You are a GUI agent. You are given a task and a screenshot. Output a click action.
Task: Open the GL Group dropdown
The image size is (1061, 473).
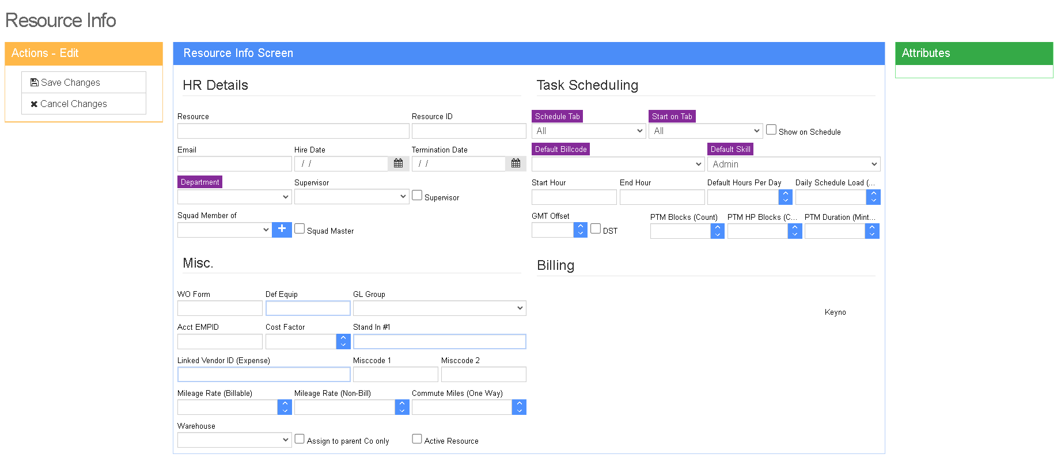pos(439,308)
